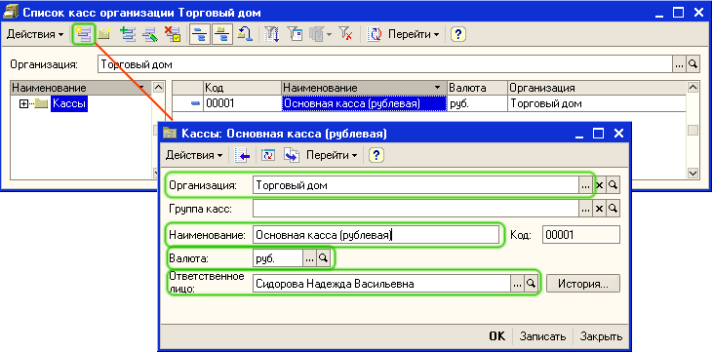Open Действия menu in the Кассы dialog
Viewport: 713px width, 352px height.
point(194,155)
